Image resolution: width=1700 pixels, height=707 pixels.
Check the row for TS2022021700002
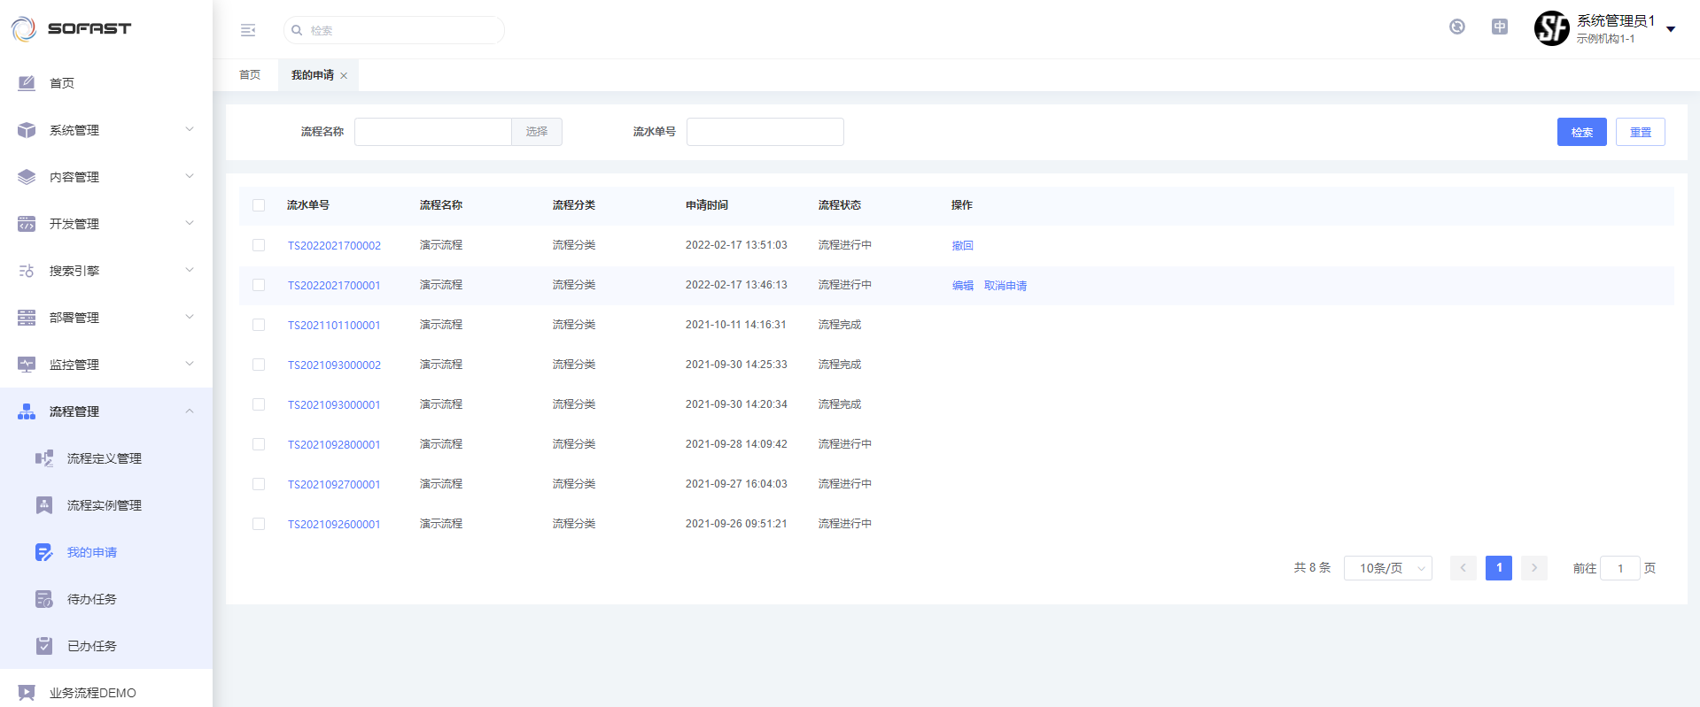tap(259, 245)
